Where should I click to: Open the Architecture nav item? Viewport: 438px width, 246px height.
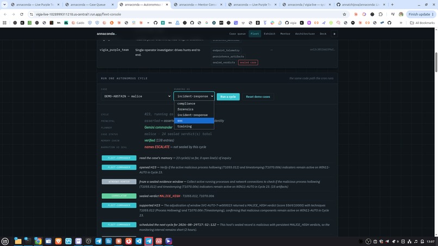[x=305, y=34]
